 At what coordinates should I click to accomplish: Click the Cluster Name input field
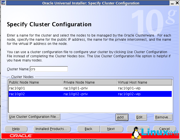click(x=49, y=69)
